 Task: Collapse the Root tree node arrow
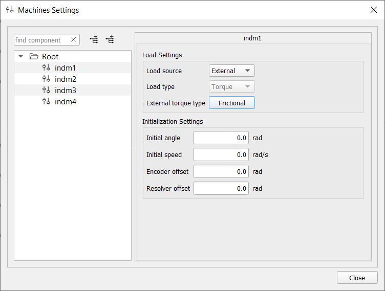coord(21,57)
